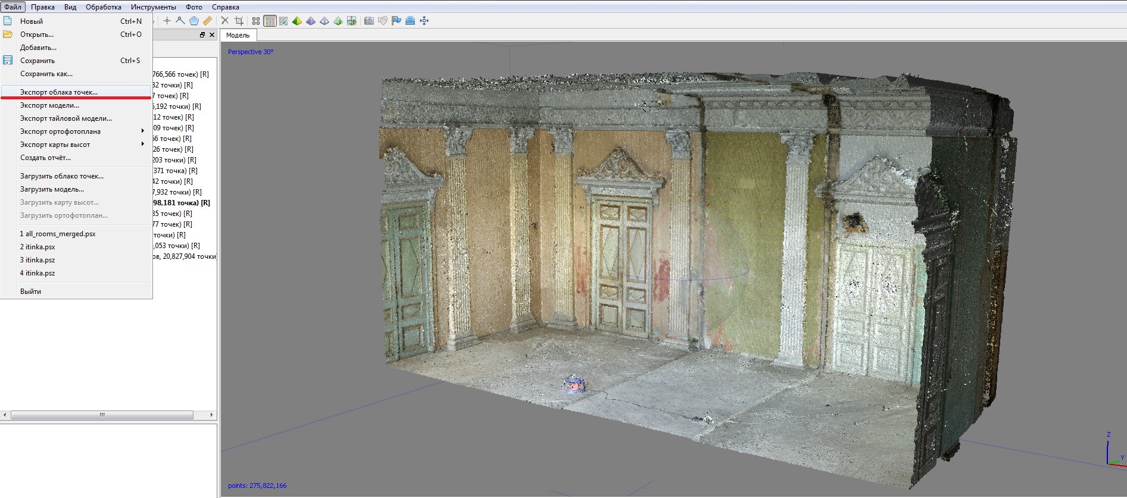
Task: Switch to tiled model view
Action: (x=352, y=21)
